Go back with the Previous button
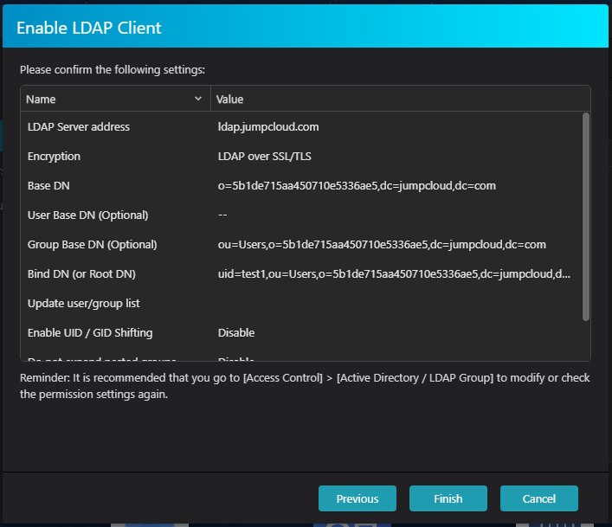Image resolution: width=612 pixels, height=527 pixels. [x=358, y=498]
